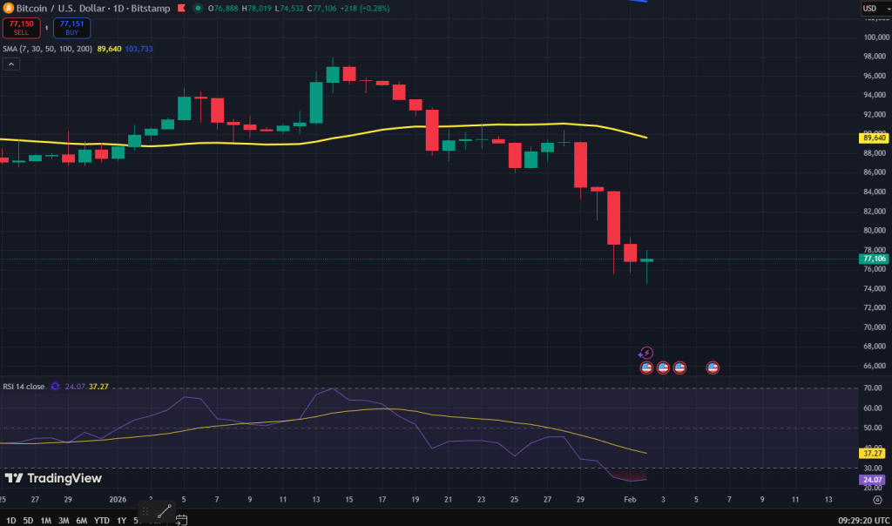Select the 6M time range

[81, 520]
